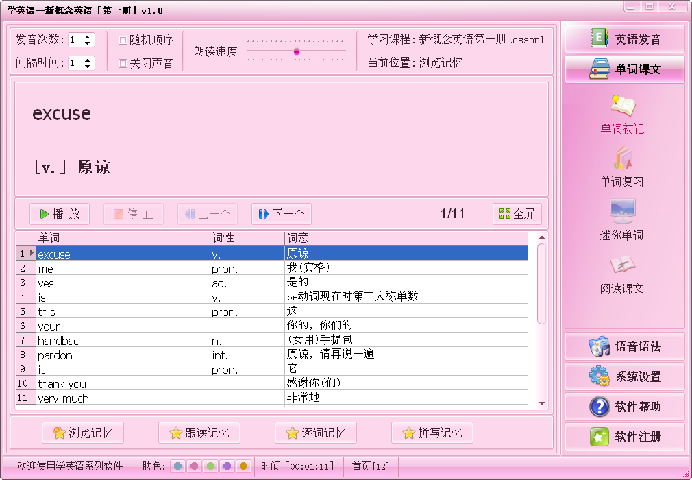
Task: Select the word row 'very much'
Action: tap(272, 398)
